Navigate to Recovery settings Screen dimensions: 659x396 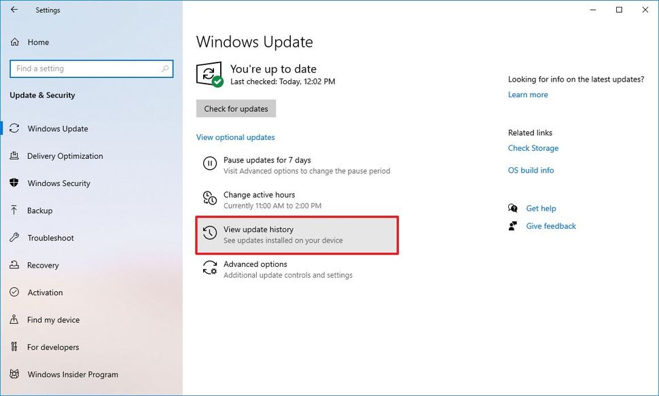tap(43, 266)
